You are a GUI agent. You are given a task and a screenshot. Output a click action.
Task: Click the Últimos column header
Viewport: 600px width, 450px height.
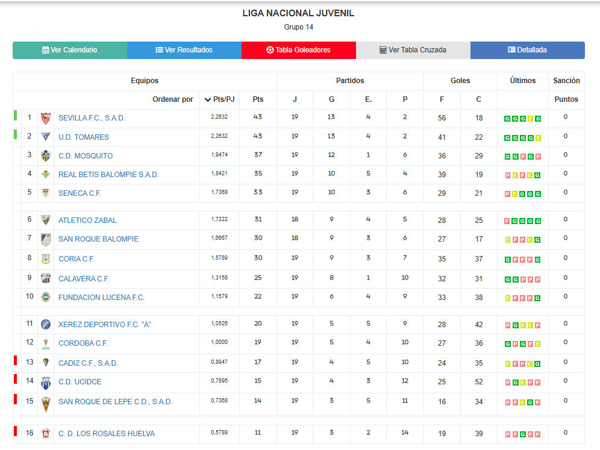[523, 81]
